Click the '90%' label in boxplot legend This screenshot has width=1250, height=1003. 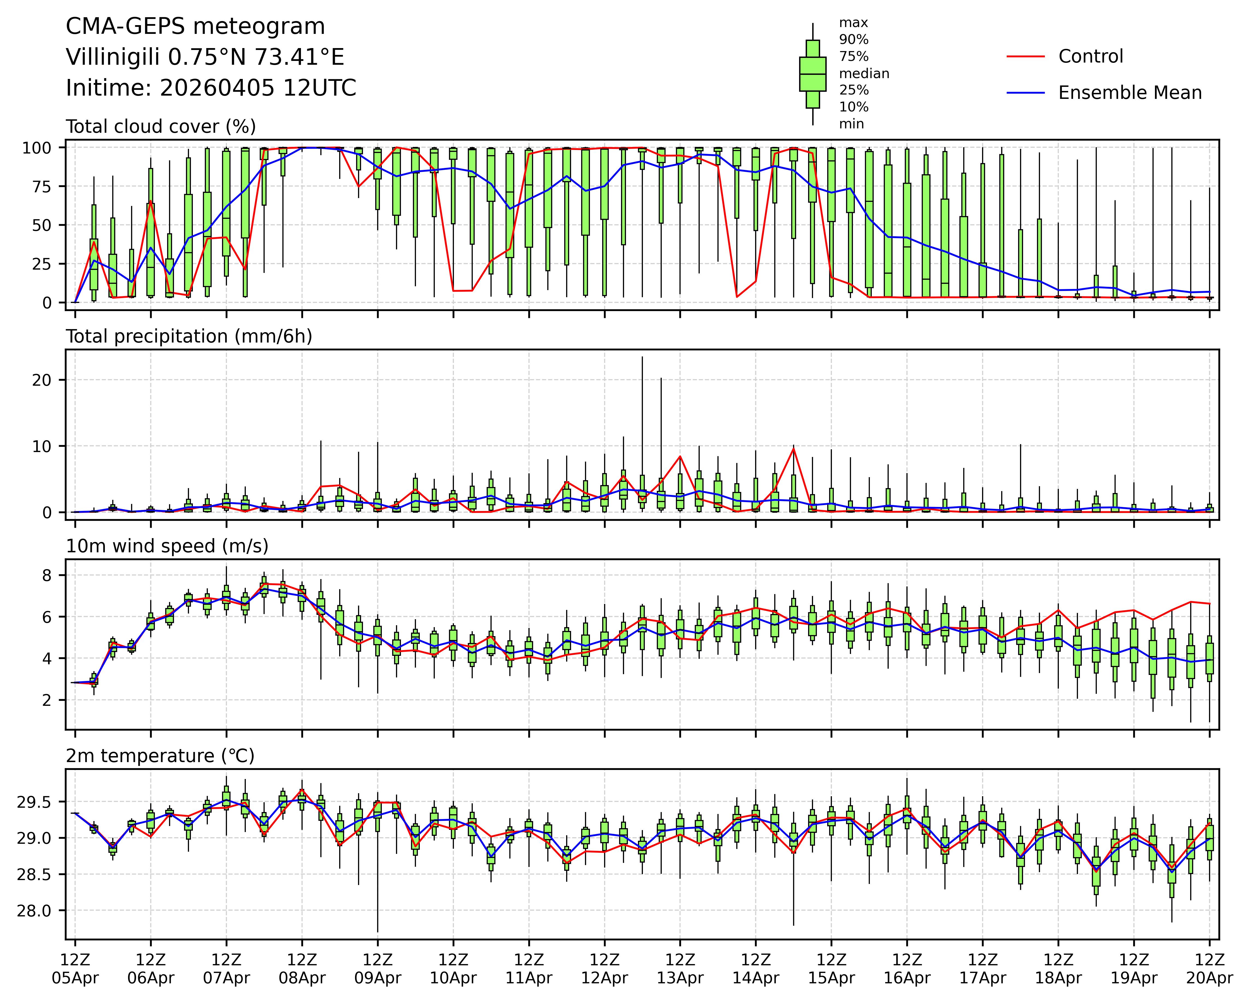[853, 40]
